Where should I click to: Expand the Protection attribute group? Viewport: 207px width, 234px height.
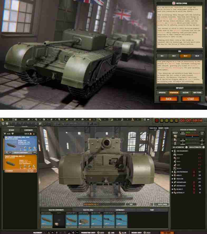[x=172, y=178]
